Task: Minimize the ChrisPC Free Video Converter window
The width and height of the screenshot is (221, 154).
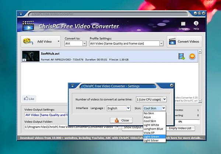Action: coord(196,13)
